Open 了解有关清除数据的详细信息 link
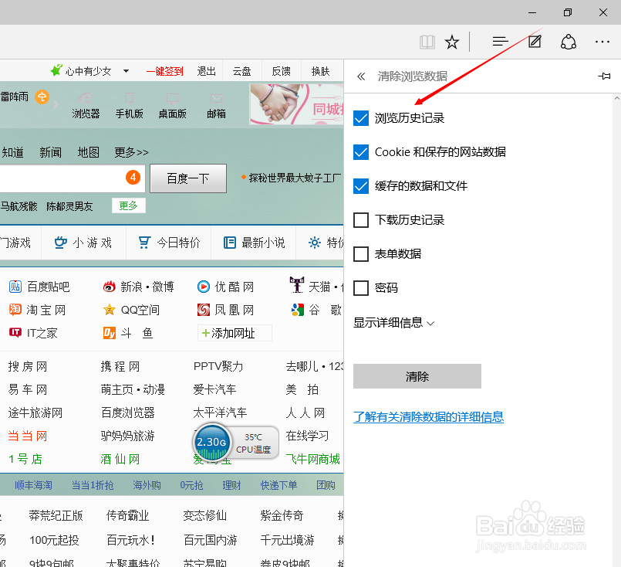The image size is (621, 567). click(x=428, y=416)
